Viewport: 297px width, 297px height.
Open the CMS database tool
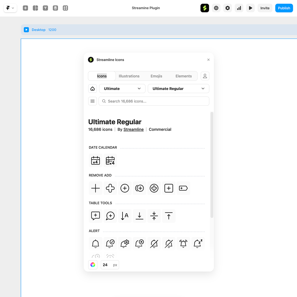click(55, 8)
